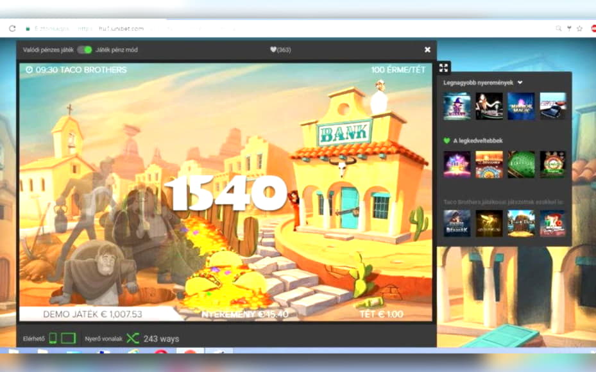596x372 pixels.
Task: Open the golden pegasus game thumbnail
Action: [489, 223]
